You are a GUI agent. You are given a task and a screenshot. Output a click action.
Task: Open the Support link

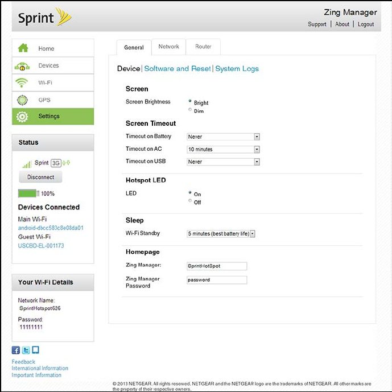(x=317, y=24)
